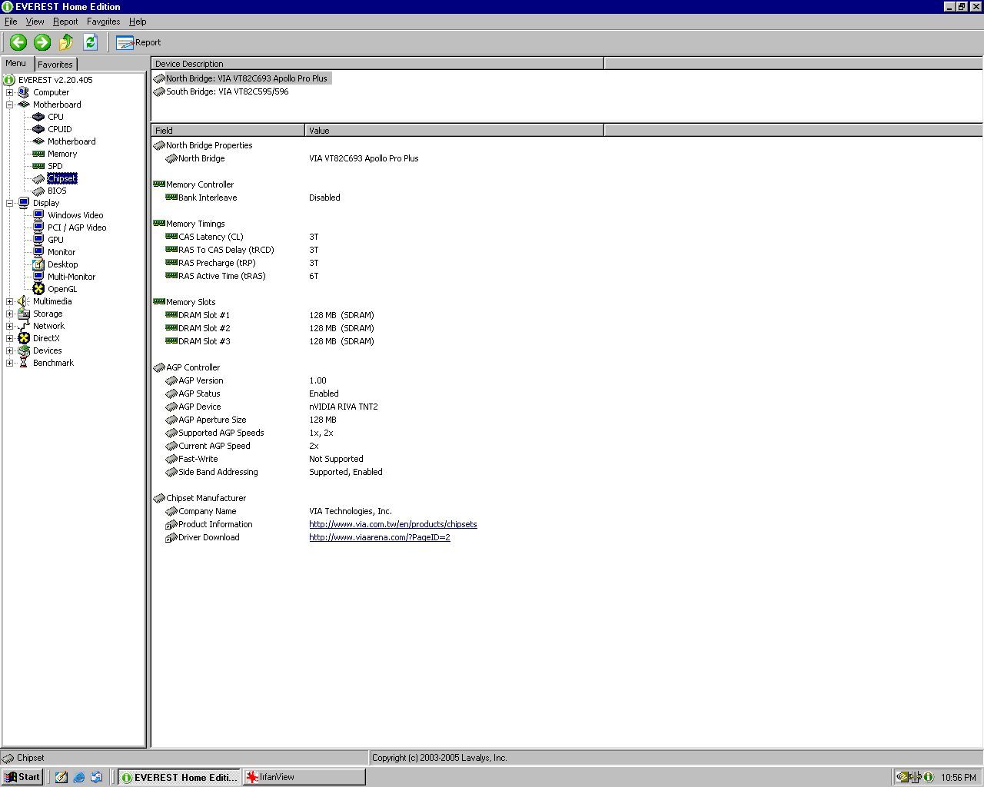Click the Windows Start button
Image resolution: width=984 pixels, height=787 pixels.
(x=22, y=777)
